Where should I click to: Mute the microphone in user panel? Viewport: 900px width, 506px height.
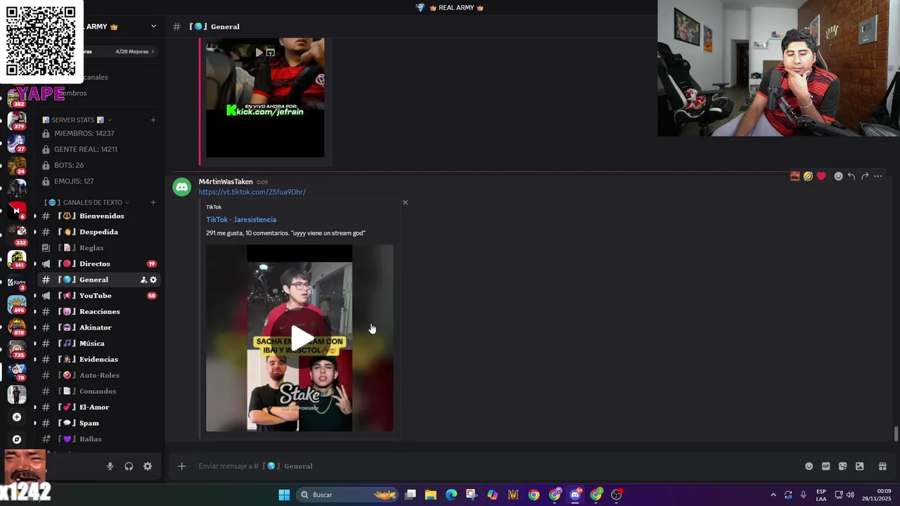[x=110, y=466]
